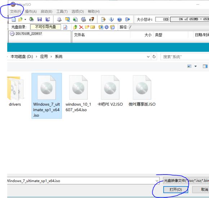Click the Add files document icon
The image size is (209, 198).
pos(103,19)
